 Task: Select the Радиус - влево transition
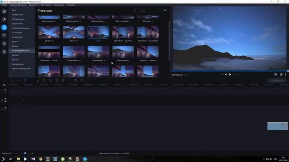148,52
